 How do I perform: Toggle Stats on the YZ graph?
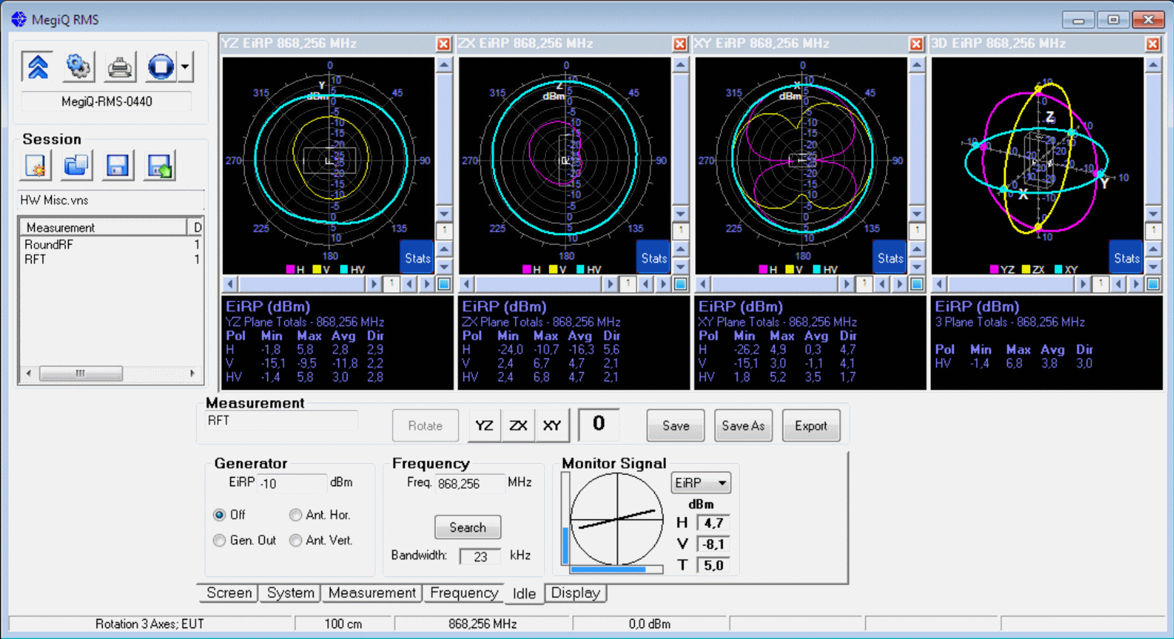tap(418, 258)
